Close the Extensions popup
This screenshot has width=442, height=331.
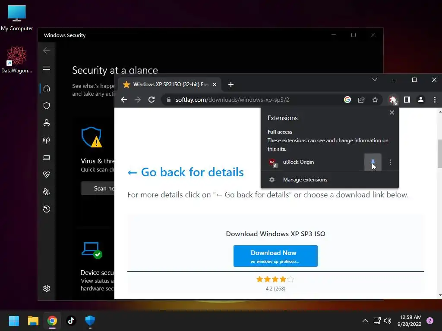392,112
